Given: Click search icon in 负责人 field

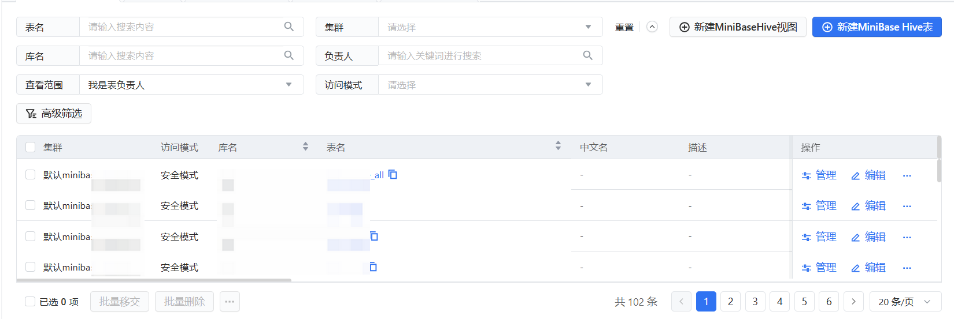Looking at the screenshot, I should [x=587, y=55].
